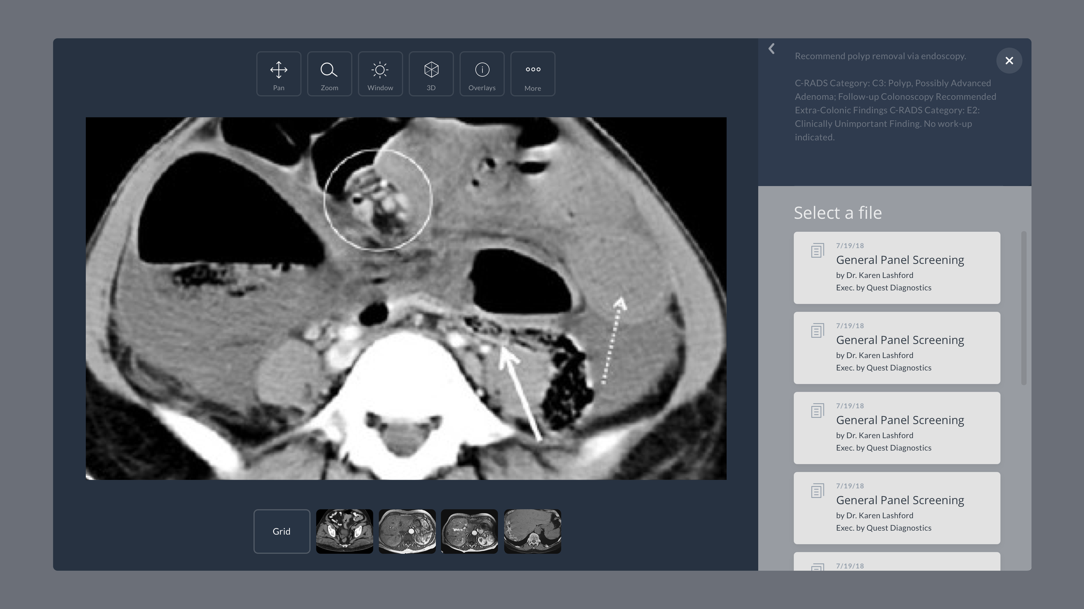Collapse side panel with left chevron
This screenshot has height=609, width=1084.
point(771,49)
